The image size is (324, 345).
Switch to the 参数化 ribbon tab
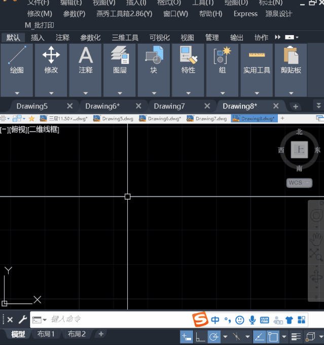coord(90,38)
